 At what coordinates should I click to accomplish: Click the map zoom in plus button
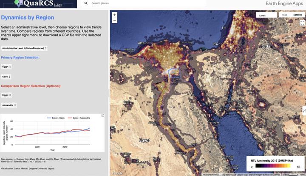coord(114,15)
